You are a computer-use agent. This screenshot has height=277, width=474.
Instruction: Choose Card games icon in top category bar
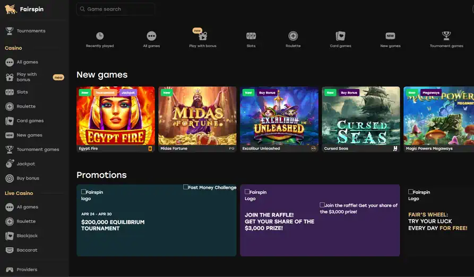(x=340, y=36)
